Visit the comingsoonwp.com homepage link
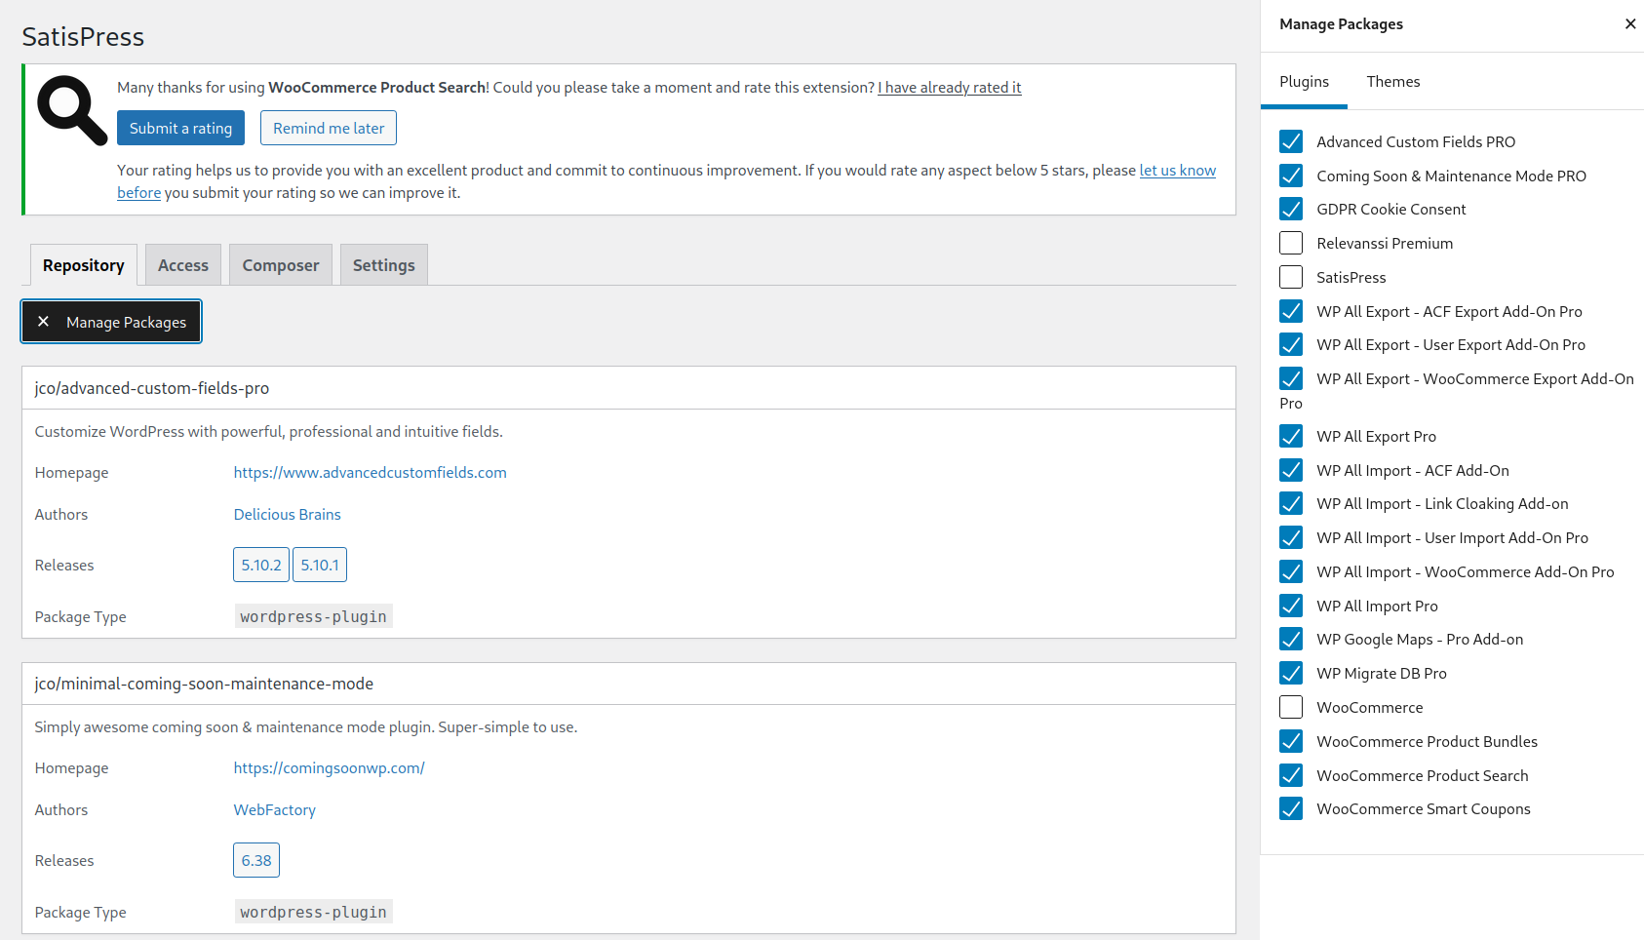 click(329, 767)
